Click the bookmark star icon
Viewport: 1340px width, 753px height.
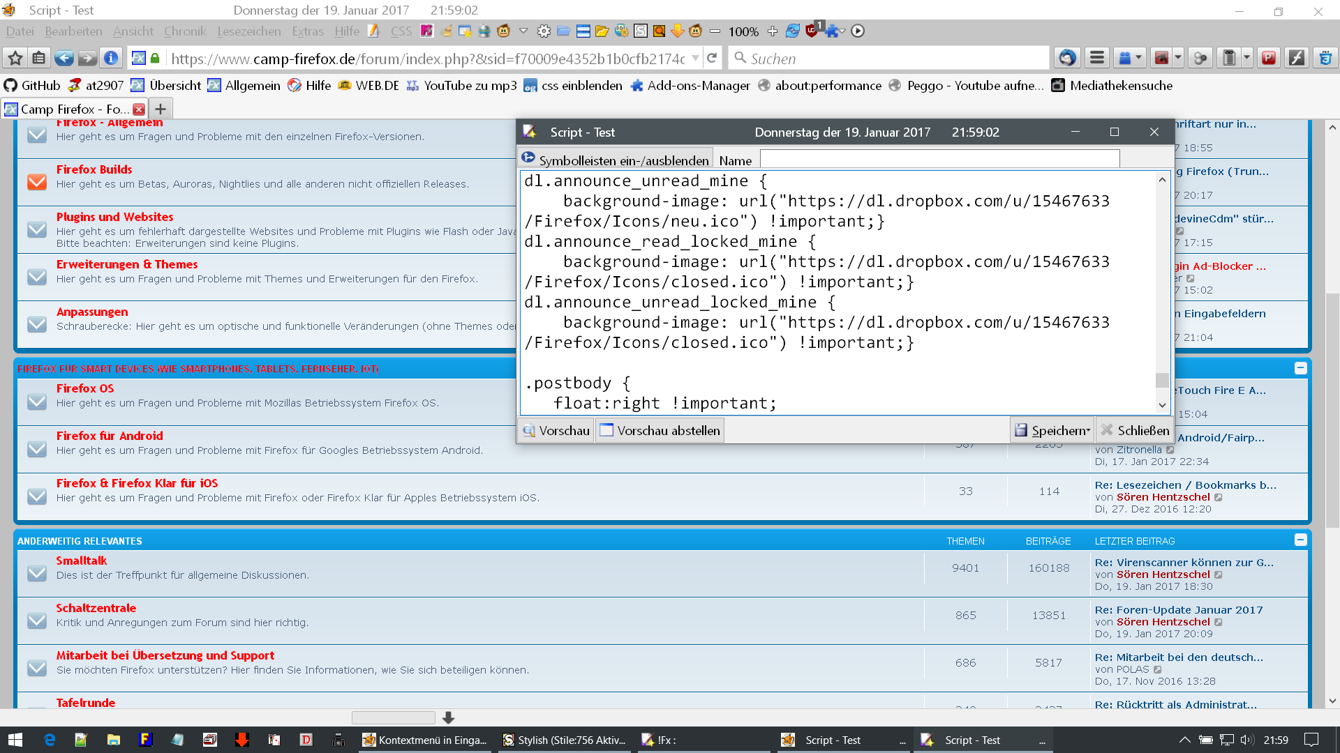pyautogui.click(x=15, y=59)
